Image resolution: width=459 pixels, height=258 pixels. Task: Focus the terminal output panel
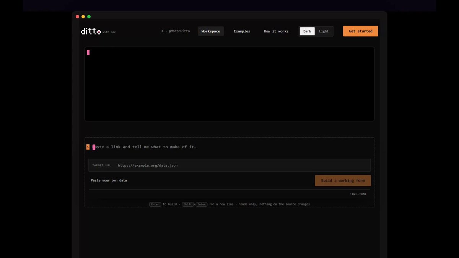[x=229, y=84]
